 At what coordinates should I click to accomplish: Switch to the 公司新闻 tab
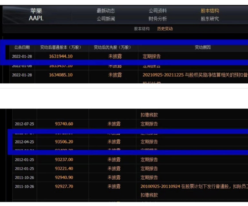(x=106, y=19)
